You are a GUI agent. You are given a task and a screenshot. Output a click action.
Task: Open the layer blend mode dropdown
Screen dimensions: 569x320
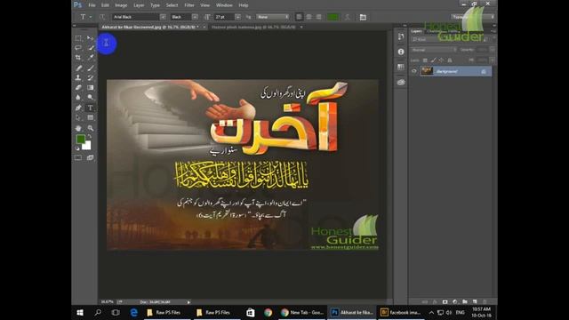tap(434, 50)
